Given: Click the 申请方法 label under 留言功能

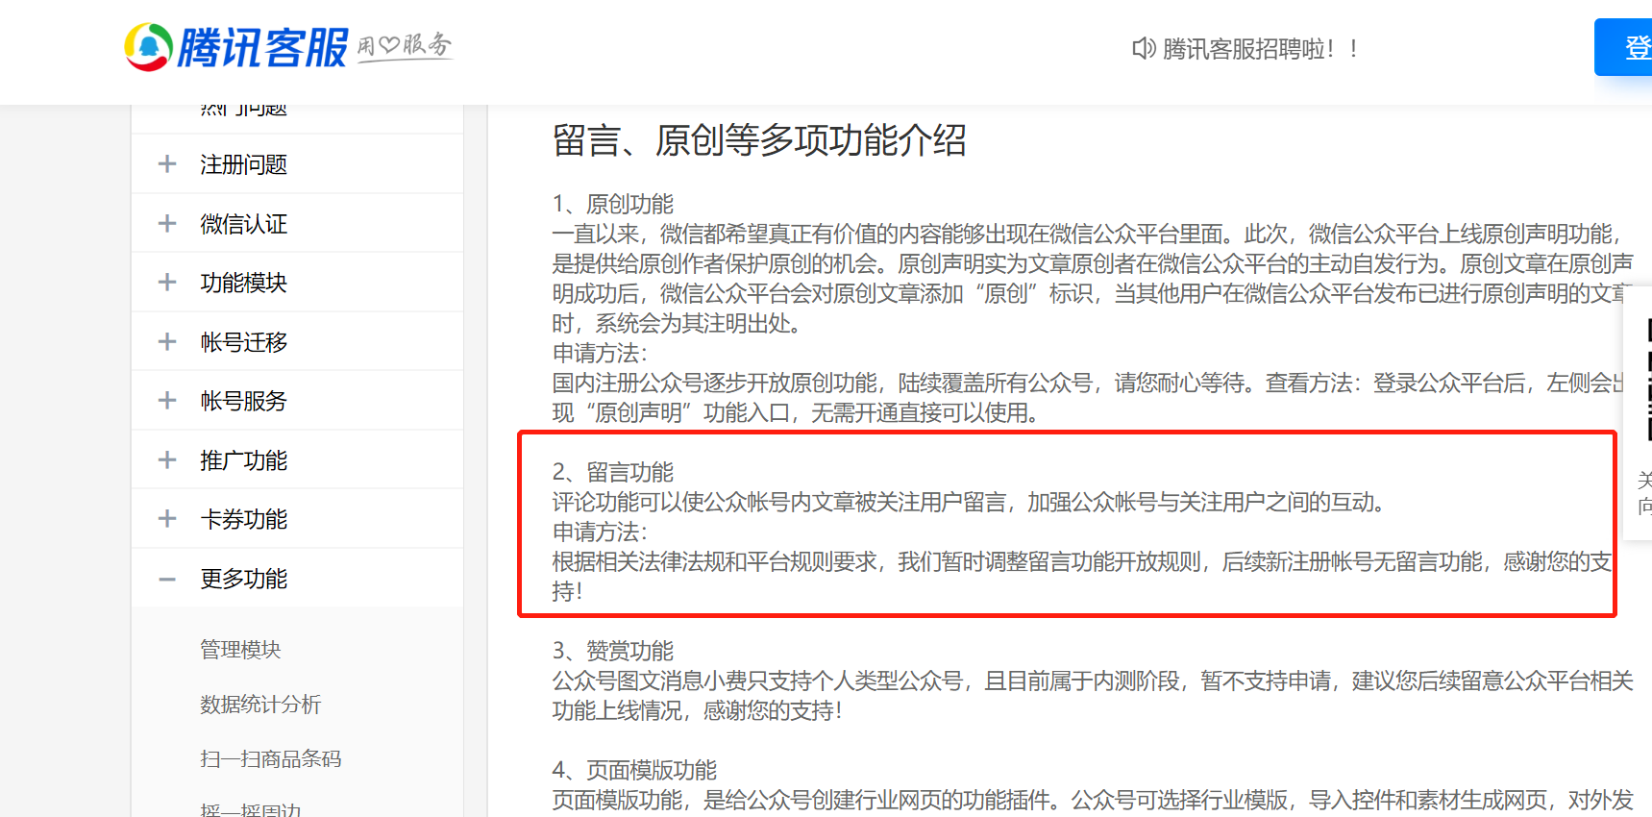Looking at the screenshot, I should click(x=600, y=532).
